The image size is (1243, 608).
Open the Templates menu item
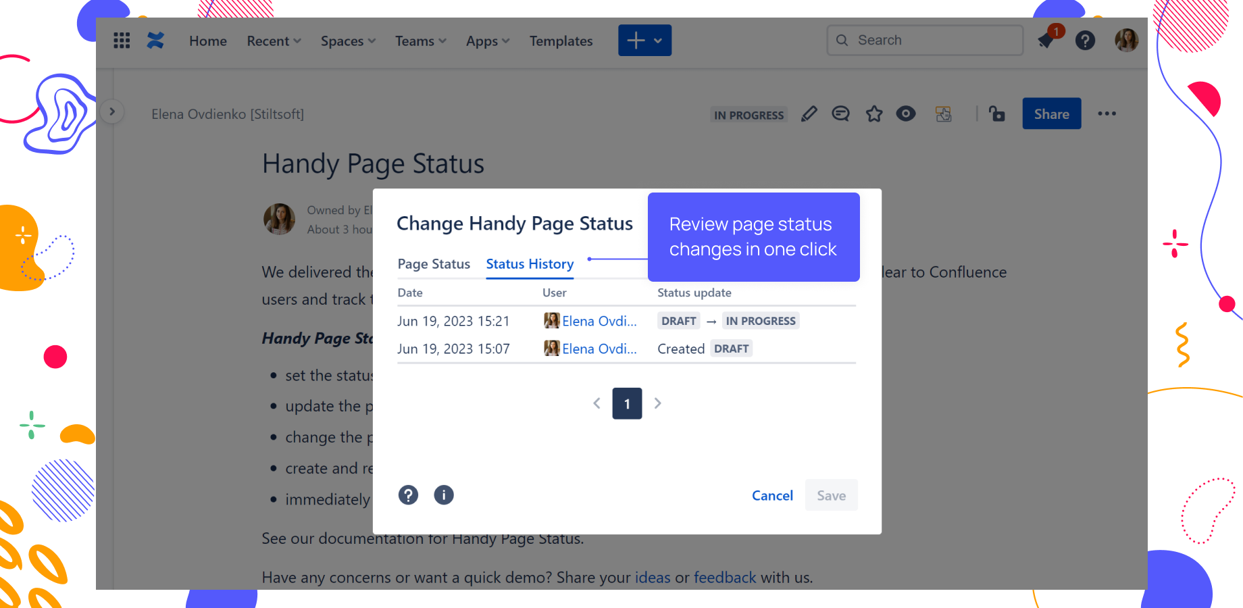[x=561, y=41]
